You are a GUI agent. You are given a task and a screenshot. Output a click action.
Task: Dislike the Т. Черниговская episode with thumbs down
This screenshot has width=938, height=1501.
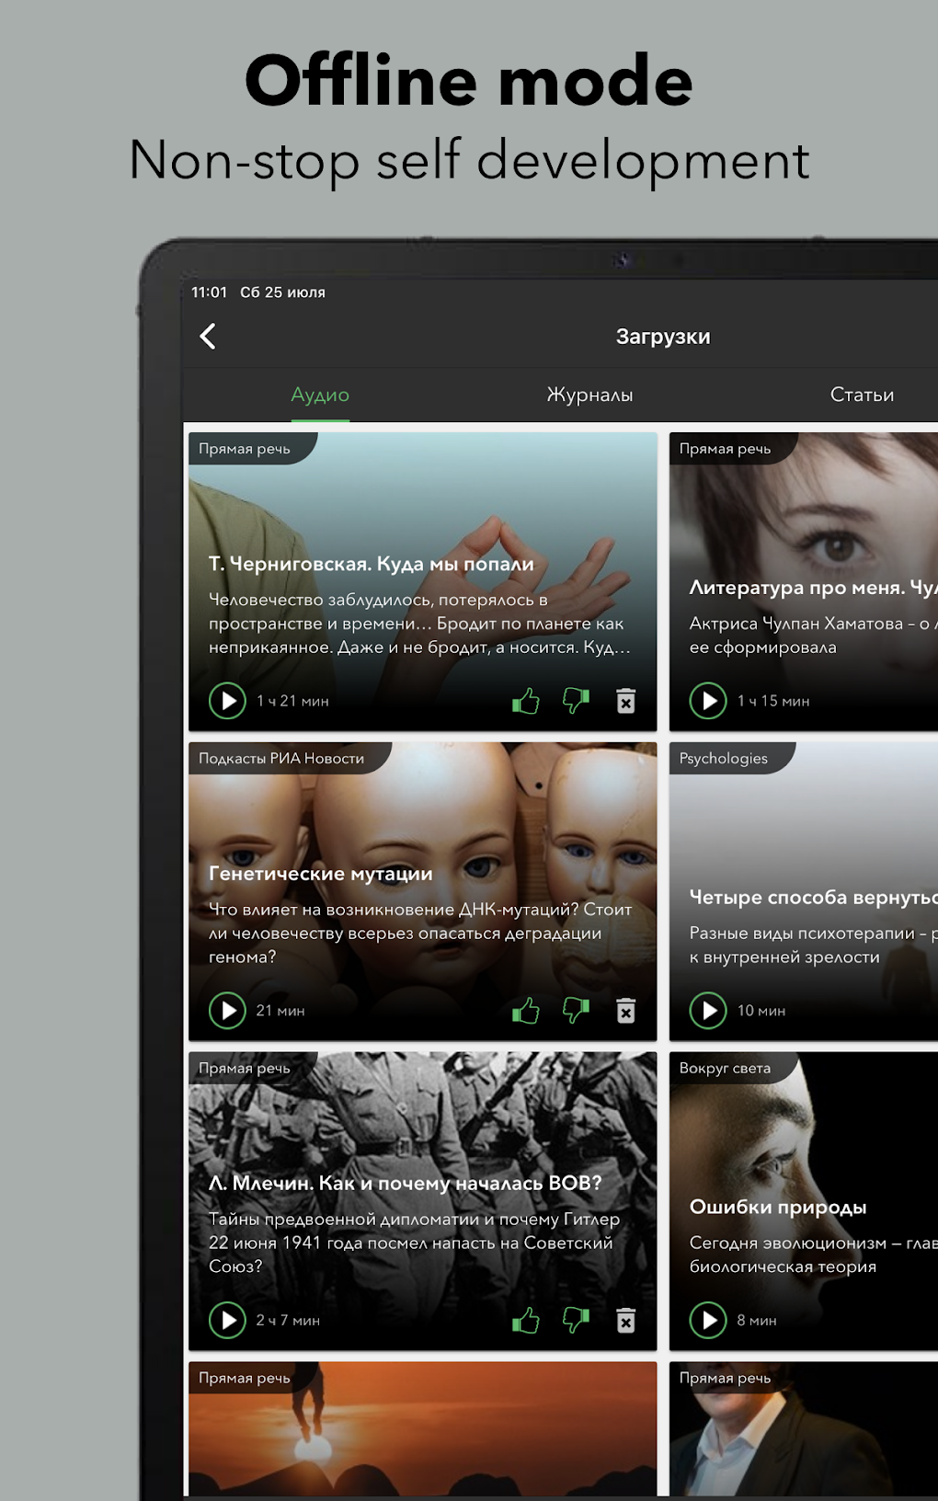pos(577,701)
